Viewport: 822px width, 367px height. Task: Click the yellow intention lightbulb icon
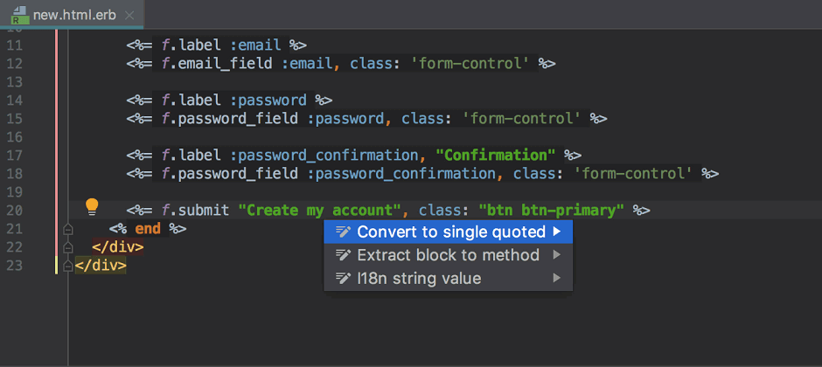91,207
